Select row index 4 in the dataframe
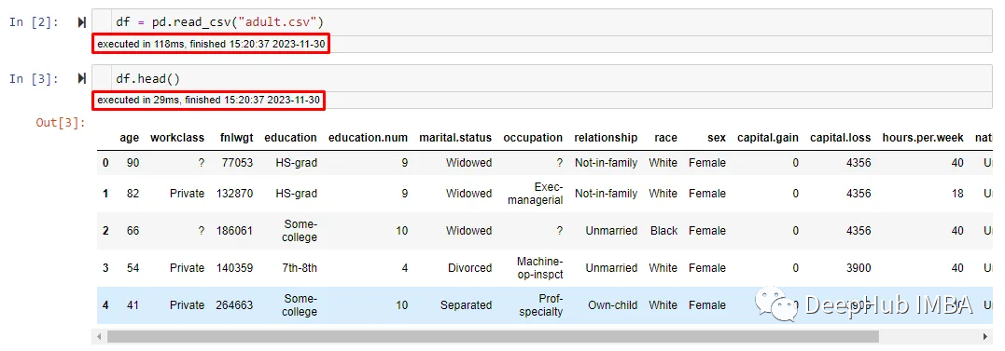The width and height of the screenshot is (1005, 351). click(x=105, y=305)
